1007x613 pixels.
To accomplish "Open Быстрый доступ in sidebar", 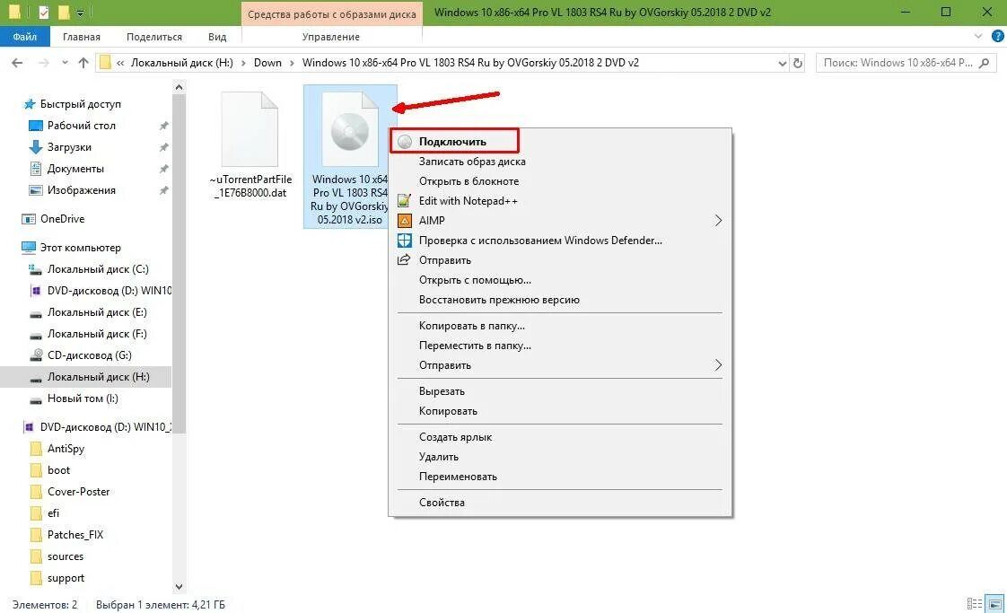I will [80, 104].
